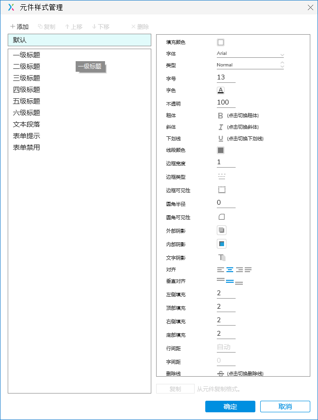Click the 底部填充 bottom padding field
The height and width of the screenshot is (420, 318).
(x=226, y=334)
